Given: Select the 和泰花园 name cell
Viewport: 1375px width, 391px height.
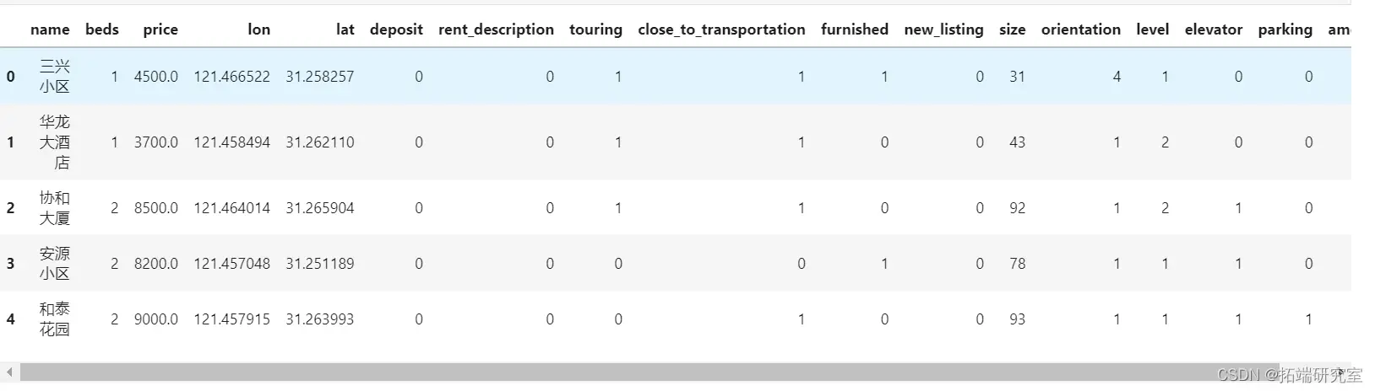Looking at the screenshot, I should click(55, 319).
